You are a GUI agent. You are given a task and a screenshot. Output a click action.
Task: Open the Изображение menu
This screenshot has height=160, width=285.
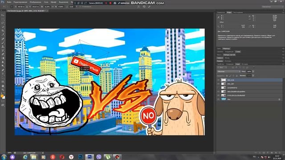[x=36, y=2]
